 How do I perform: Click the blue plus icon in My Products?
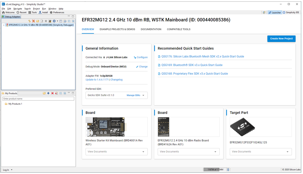tap(48, 93)
